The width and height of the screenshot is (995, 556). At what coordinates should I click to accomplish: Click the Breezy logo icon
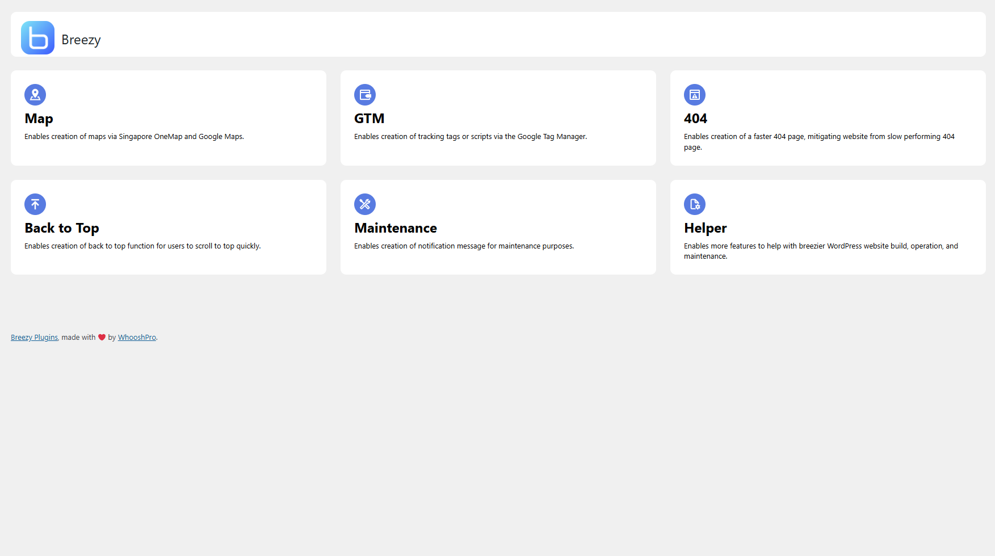[37, 37]
